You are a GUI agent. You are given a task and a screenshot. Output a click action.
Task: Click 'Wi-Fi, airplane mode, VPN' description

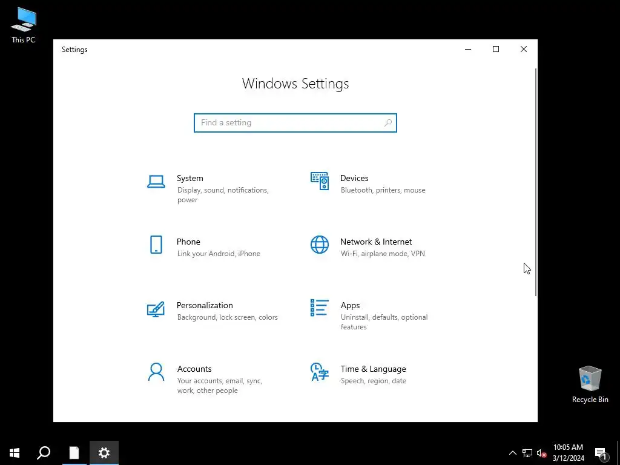pos(383,254)
